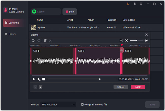Click scissors split marker on playhead
165x111 pixels.
[x=122, y=50]
